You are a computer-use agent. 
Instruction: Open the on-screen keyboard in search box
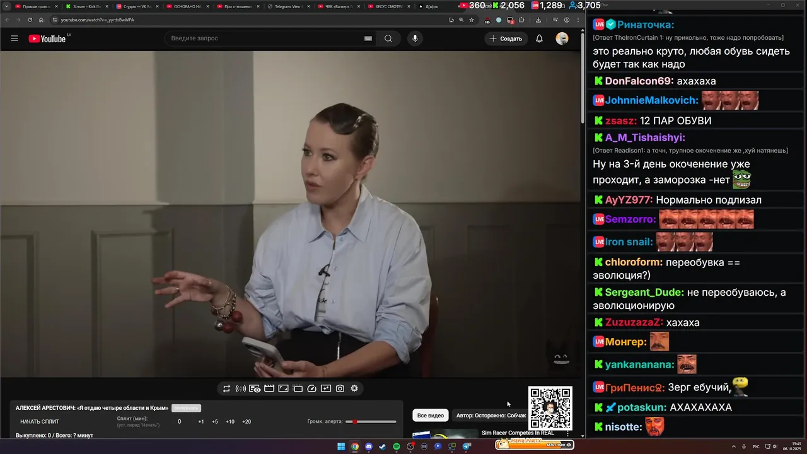[x=368, y=38]
